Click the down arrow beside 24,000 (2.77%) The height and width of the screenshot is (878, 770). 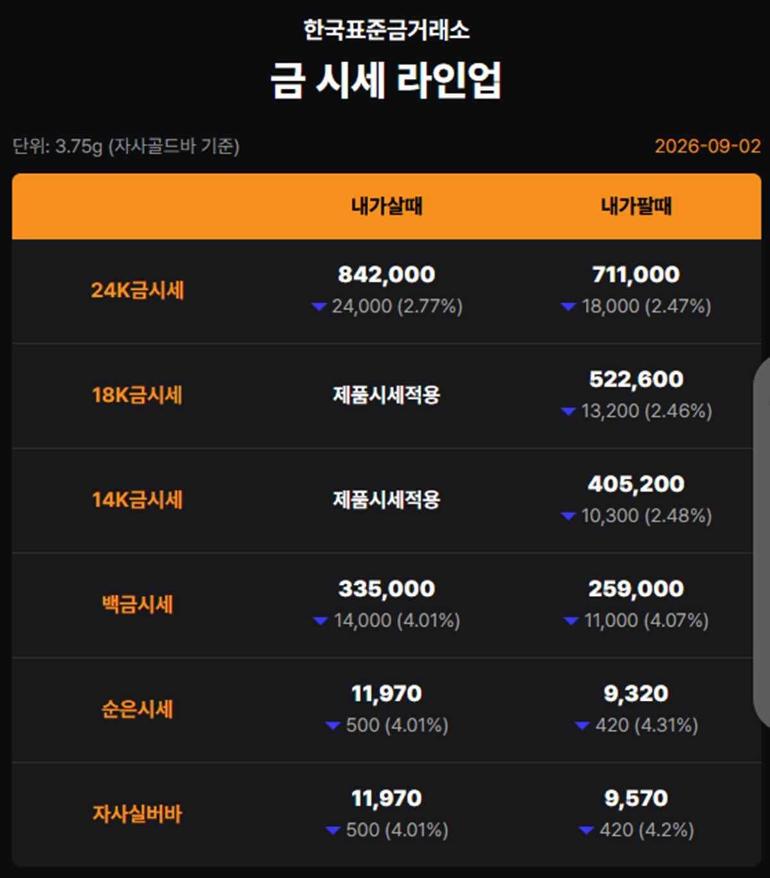(x=319, y=307)
